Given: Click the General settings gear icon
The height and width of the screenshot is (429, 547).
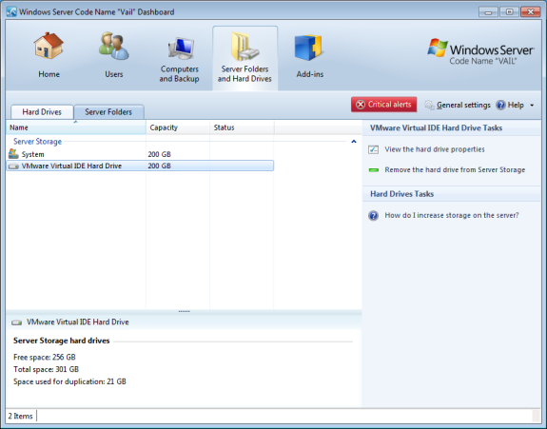Looking at the screenshot, I should [x=429, y=105].
